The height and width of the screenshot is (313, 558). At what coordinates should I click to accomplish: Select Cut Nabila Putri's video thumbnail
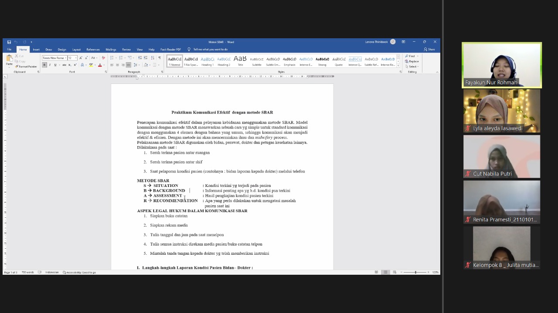pos(502,156)
